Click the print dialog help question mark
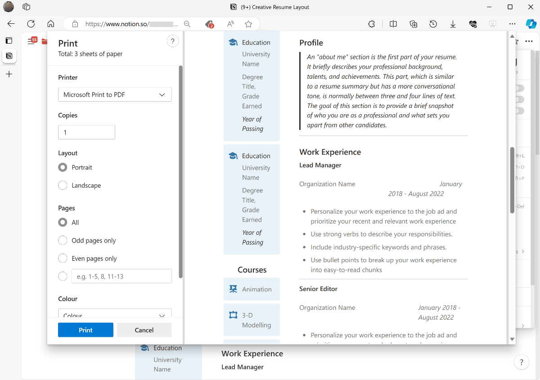 (173, 41)
